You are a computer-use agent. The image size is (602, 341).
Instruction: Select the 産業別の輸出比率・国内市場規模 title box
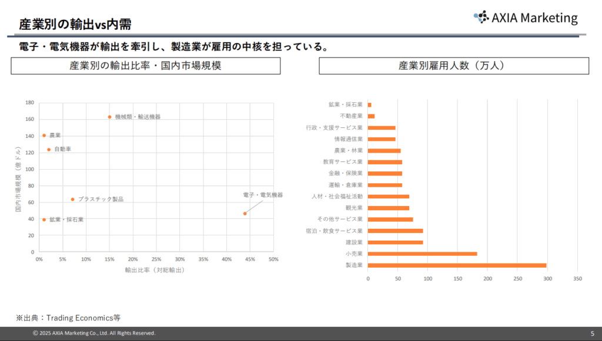145,66
